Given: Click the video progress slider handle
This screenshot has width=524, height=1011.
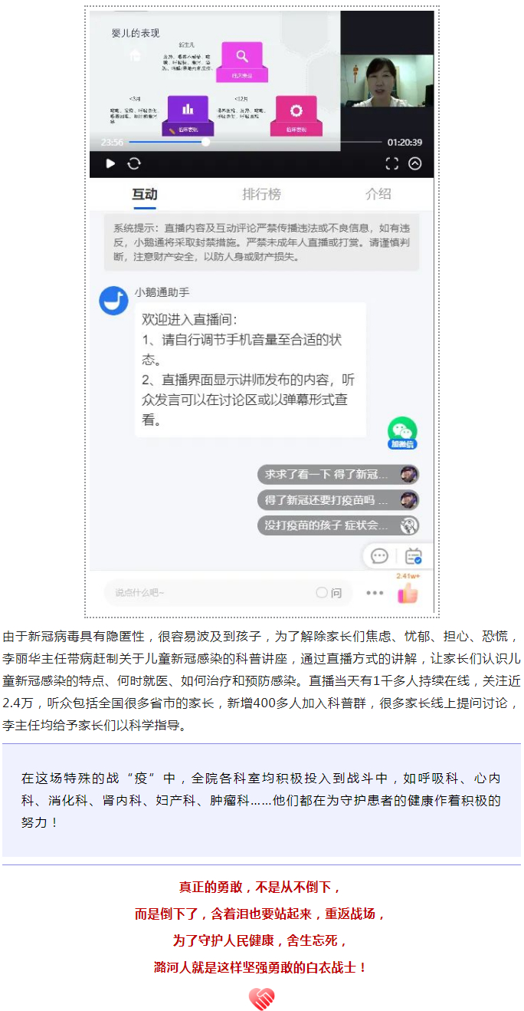Looking at the screenshot, I should [x=205, y=142].
